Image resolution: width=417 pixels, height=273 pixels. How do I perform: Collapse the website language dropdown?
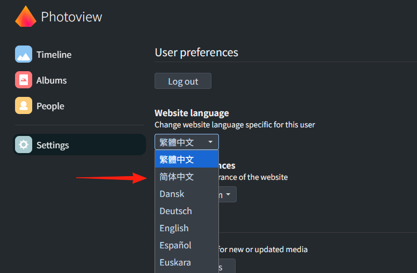click(x=187, y=142)
